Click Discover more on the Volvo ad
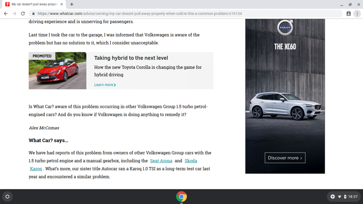The height and width of the screenshot is (204, 363). point(285,158)
